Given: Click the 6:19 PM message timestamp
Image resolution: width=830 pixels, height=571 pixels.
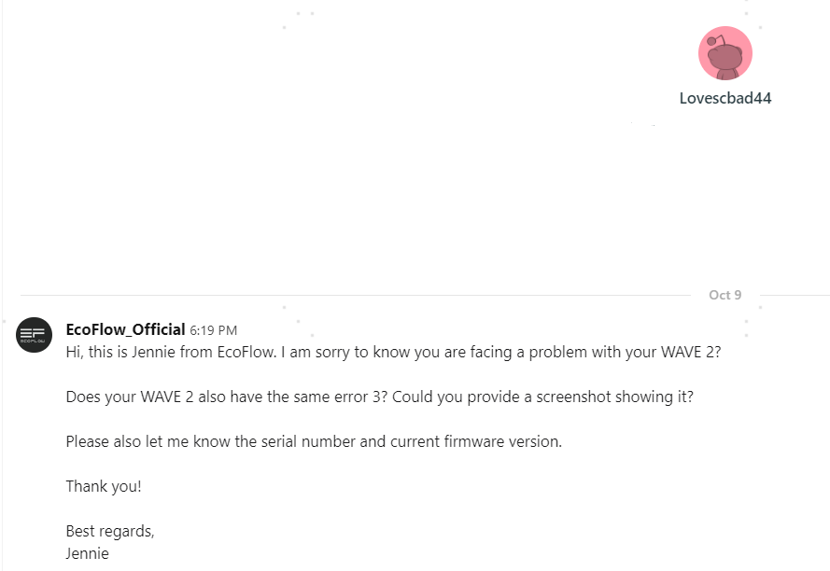Looking at the screenshot, I should tap(213, 330).
